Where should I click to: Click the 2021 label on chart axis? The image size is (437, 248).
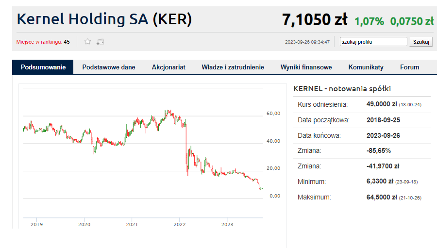(x=132, y=224)
